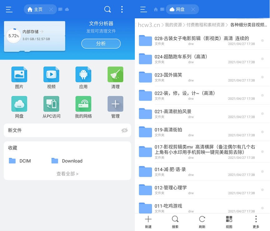Open the 我的网络 (My Network) icon
Viewport: 270px width, 231px height.
coord(83,104)
